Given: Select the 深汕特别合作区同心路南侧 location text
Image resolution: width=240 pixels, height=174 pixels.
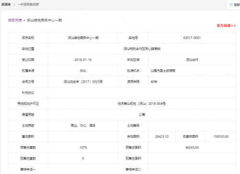Looking at the screenshot, I should [x=142, y=49].
